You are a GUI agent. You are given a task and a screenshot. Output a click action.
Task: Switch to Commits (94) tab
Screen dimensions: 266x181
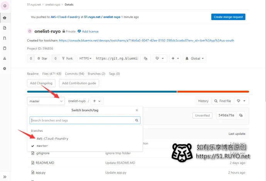point(74,74)
